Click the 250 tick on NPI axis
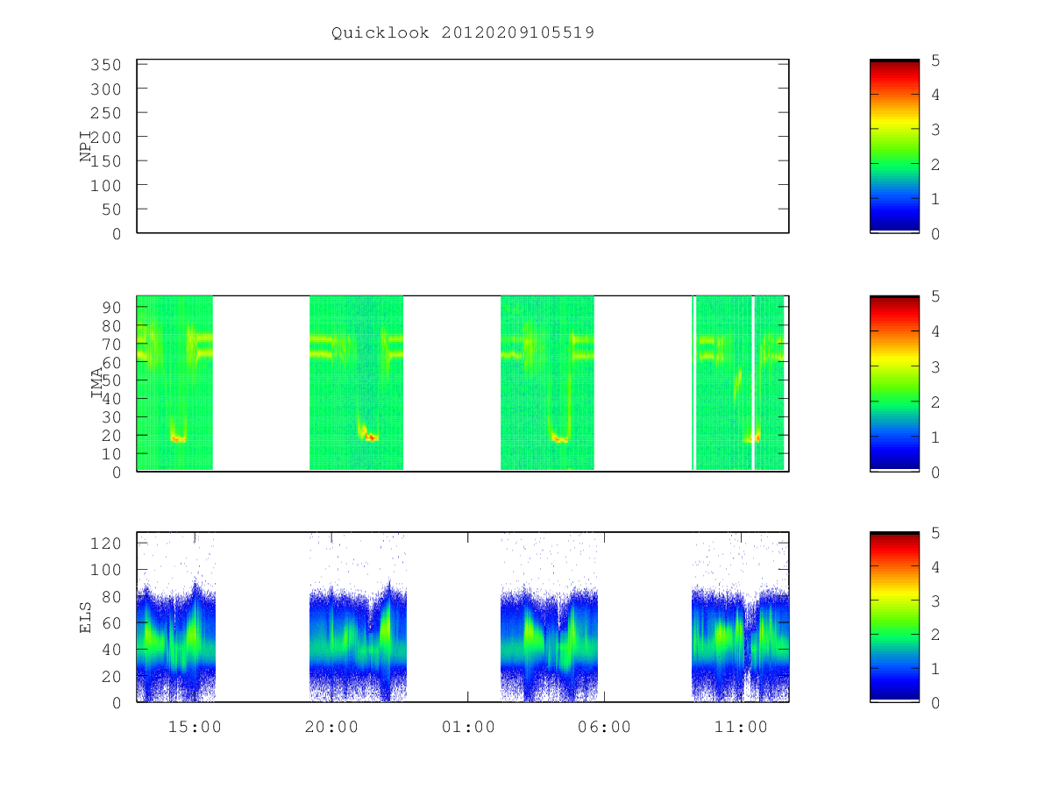The height and width of the screenshot is (789, 1052). coord(105,113)
